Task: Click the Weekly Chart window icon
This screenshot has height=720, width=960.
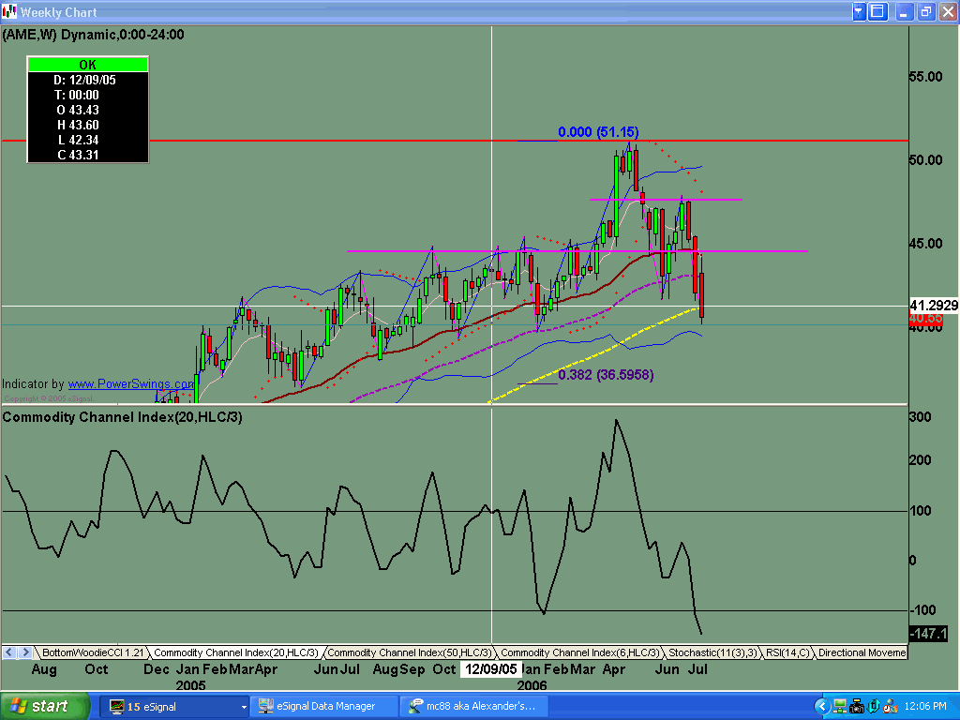Action: tap(9, 11)
